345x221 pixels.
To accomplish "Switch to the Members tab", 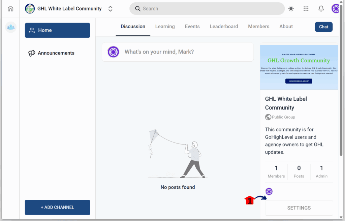I will point(258,26).
